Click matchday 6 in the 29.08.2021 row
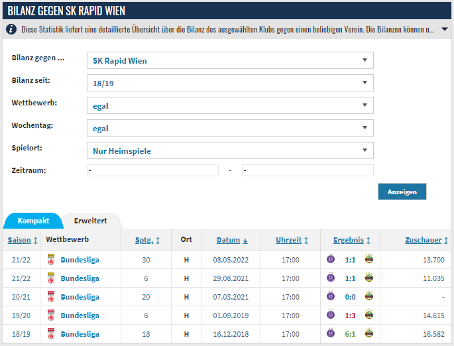This screenshot has width=454, height=346. 146,278
